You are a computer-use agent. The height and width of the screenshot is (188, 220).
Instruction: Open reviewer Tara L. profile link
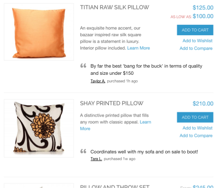pyautogui.click(x=96, y=159)
